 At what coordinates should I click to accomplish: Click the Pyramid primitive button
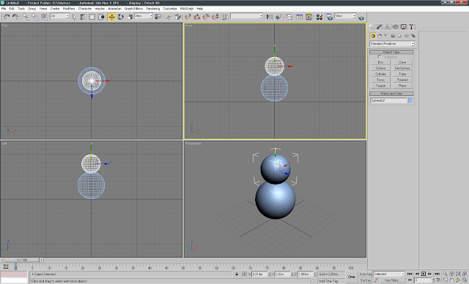click(x=402, y=80)
